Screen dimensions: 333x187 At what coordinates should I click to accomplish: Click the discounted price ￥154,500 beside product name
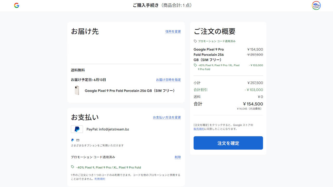tap(255, 49)
